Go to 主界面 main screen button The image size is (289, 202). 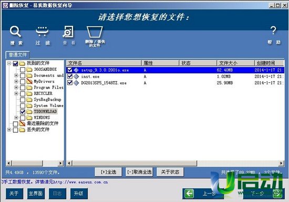[x=36, y=194]
